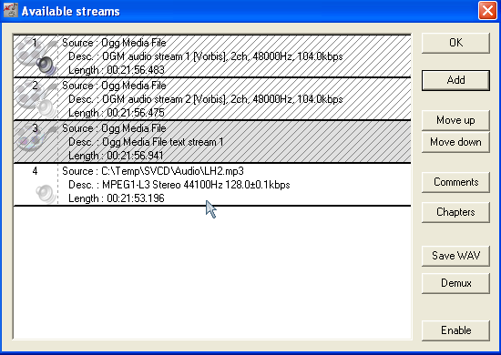The width and height of the screenshot is (501, 355).
Task: Click the Move down button
Action: point(455,142)
